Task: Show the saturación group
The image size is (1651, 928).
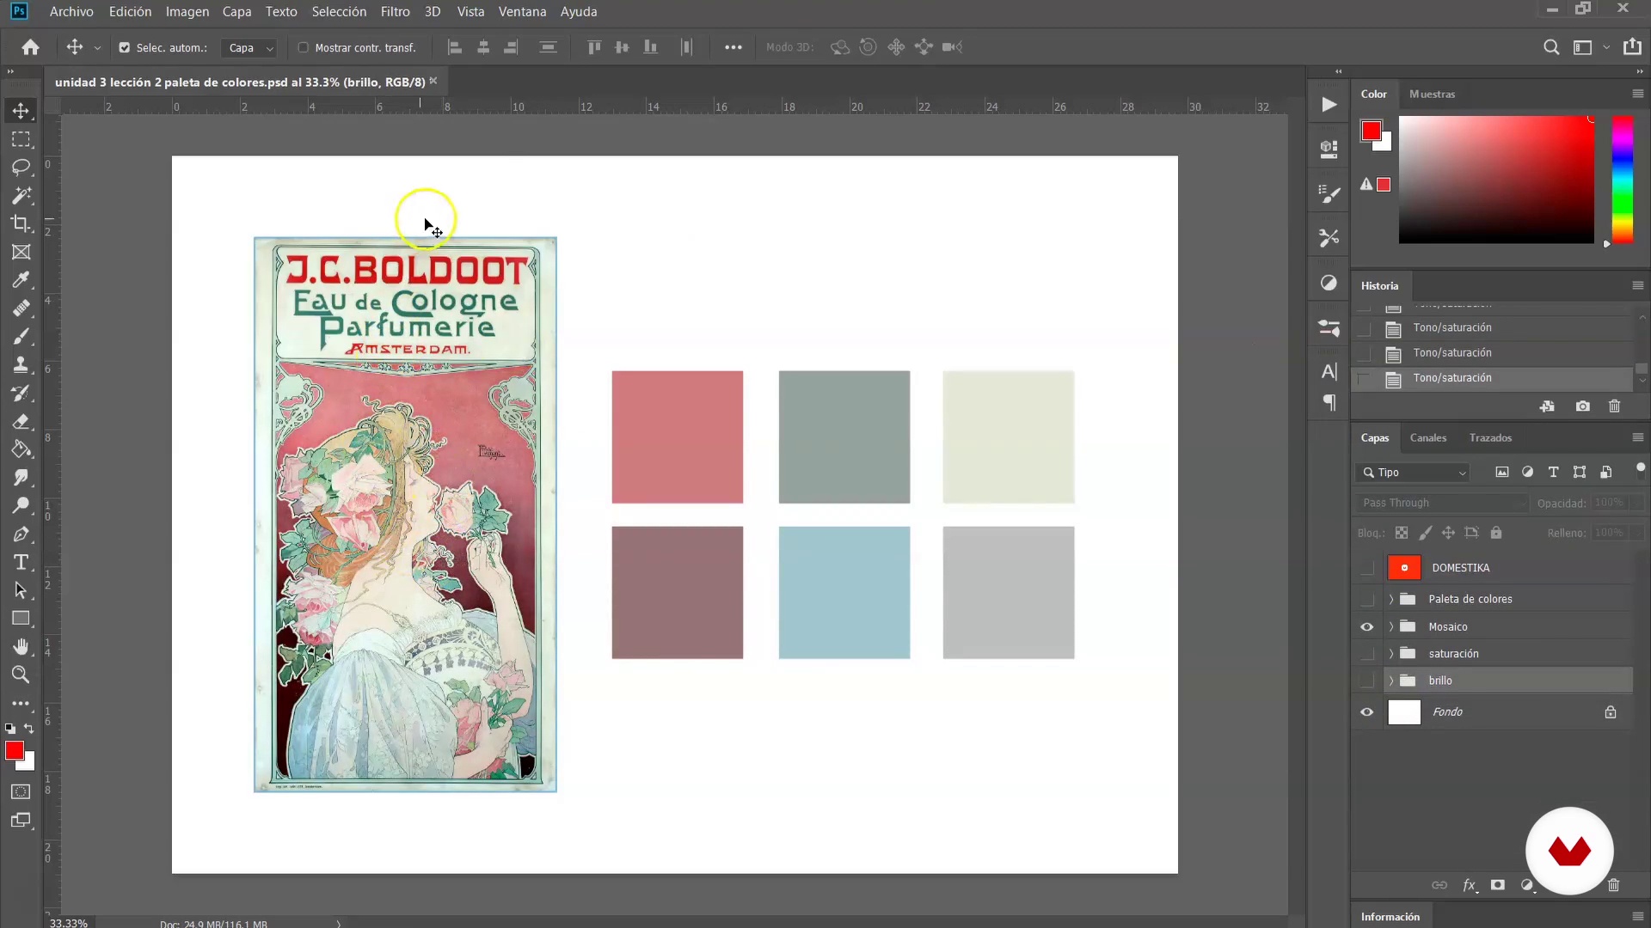Action: [1366, 654]
